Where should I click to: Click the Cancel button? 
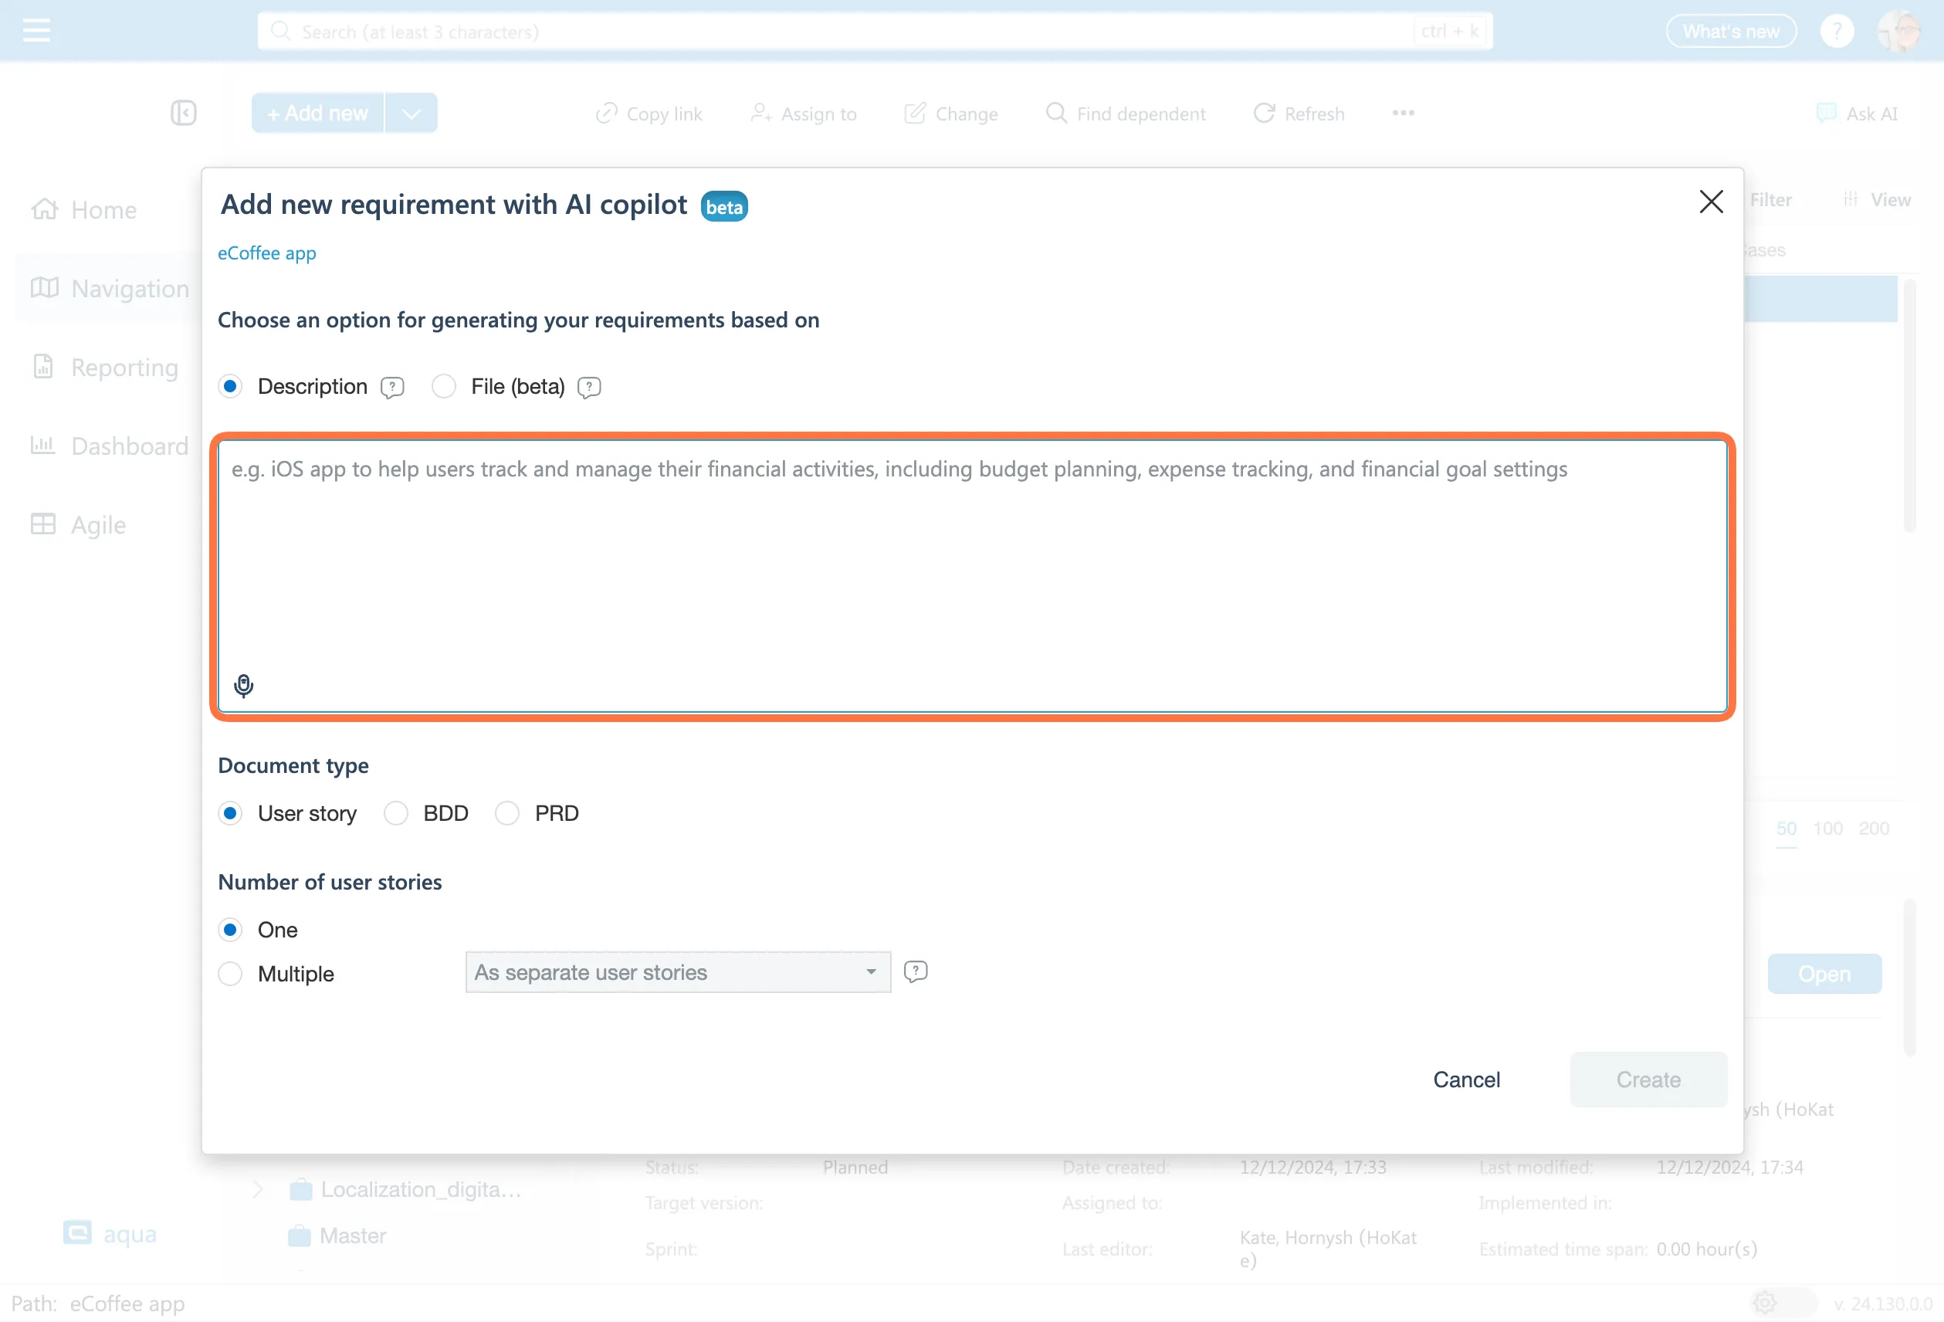(x=1466, y=1080)
